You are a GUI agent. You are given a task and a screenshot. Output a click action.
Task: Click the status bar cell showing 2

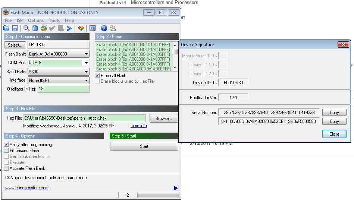coord(128,195)
